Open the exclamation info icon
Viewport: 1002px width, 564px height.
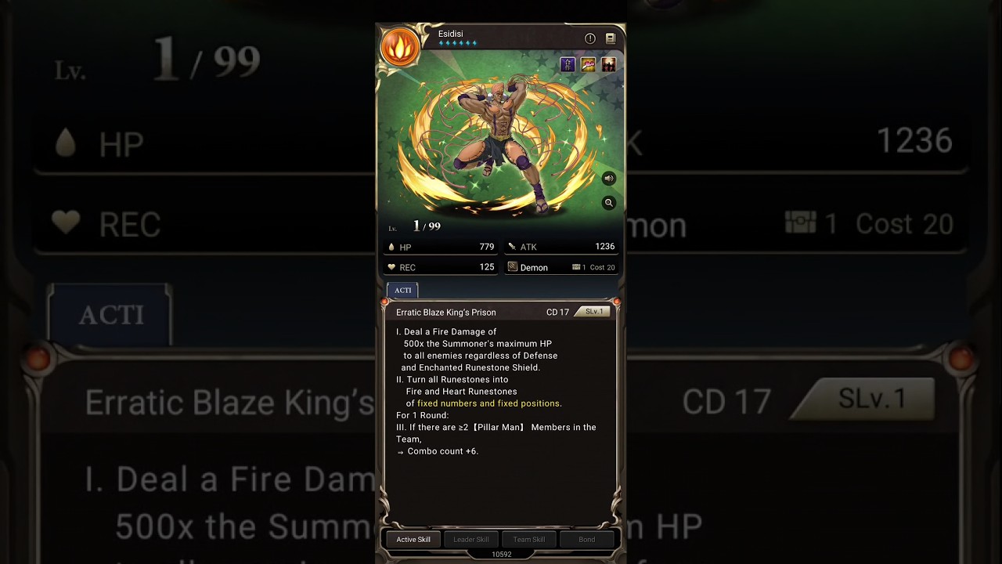click(x=590, y=38)
